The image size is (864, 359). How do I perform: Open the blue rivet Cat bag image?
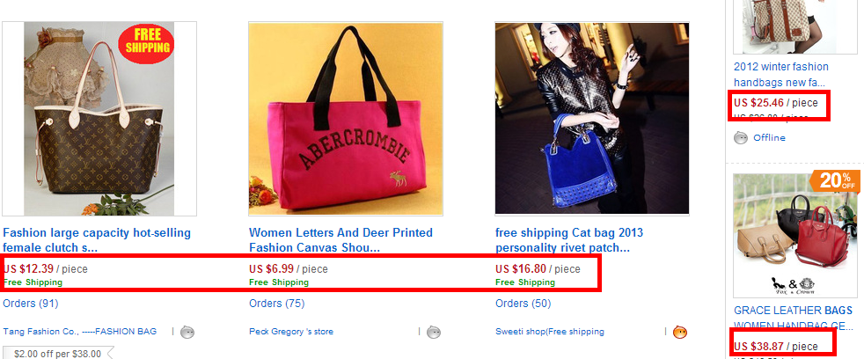tap(592, 119)
